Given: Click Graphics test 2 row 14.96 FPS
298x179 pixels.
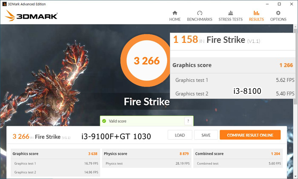Looking at the screenshot, I should 55,172.
